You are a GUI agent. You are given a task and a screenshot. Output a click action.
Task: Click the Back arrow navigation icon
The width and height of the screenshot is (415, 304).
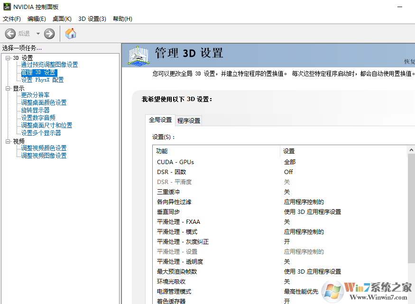[10, 34]
